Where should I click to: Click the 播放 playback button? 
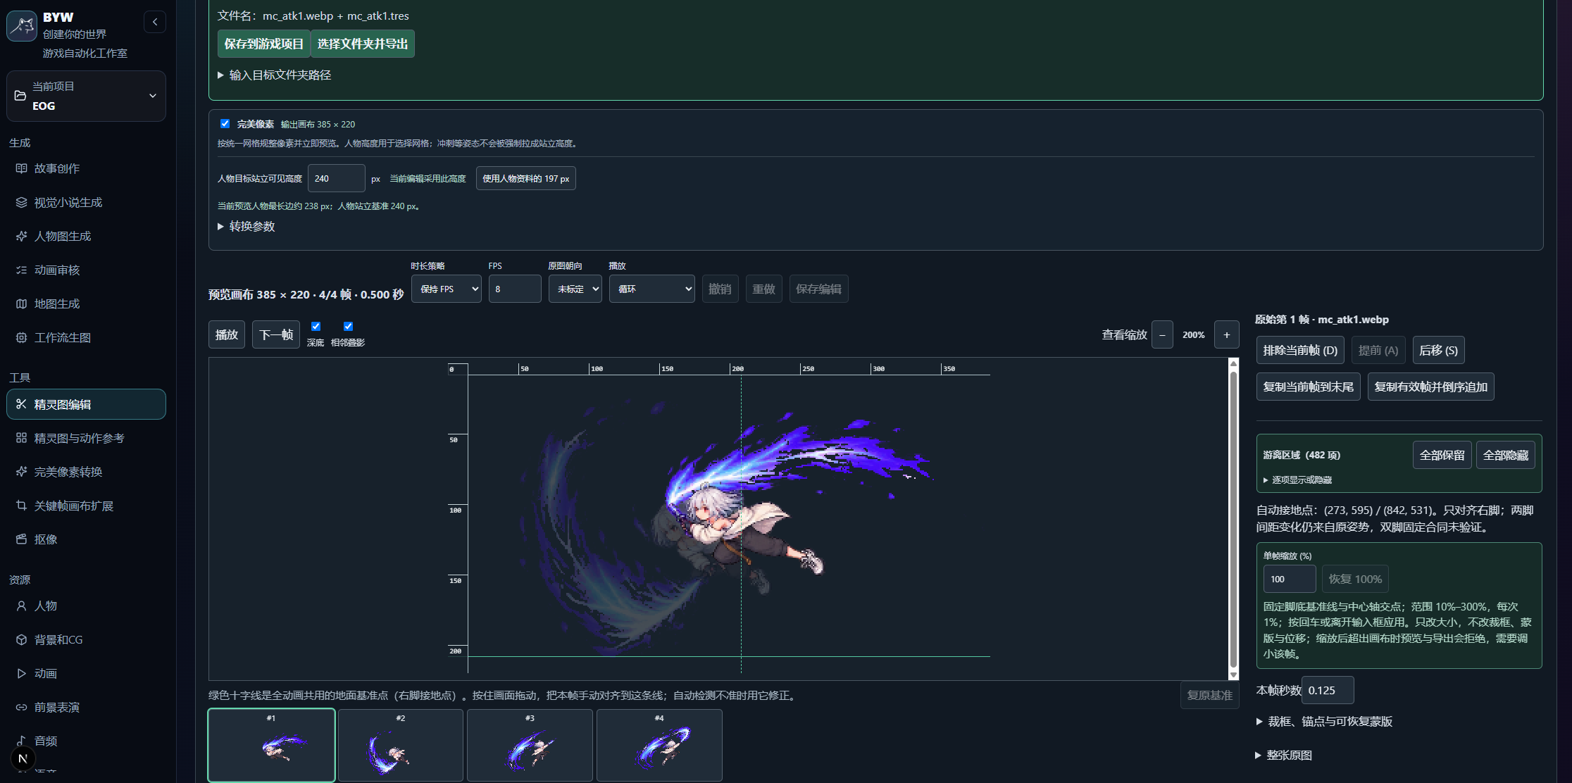point(226,334)
